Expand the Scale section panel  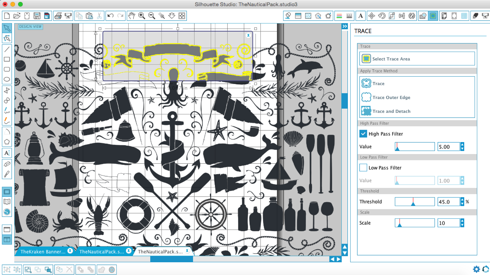(364, 212)
